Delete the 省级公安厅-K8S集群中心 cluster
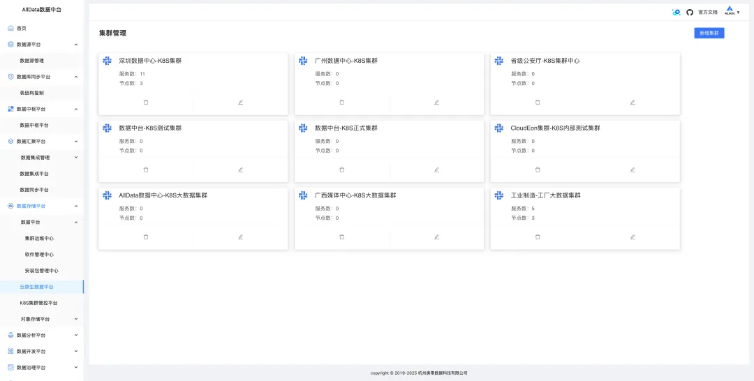This screenshot has width=754, height=381. pyautogui.click(x=538, y=103)
